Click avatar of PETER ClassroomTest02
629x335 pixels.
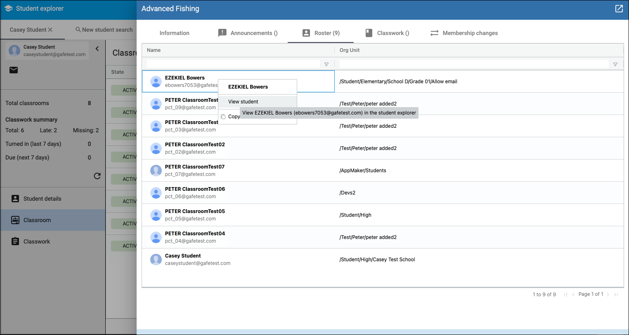[x=156, y=148]
